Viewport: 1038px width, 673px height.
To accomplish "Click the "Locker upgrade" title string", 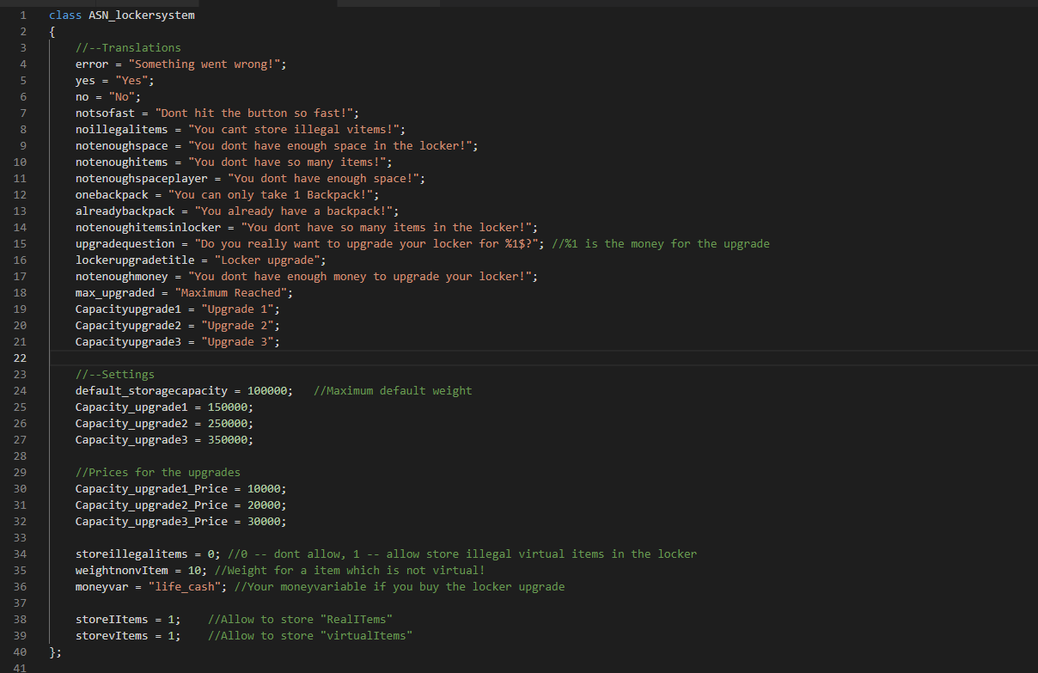I will (x=271, y=260).
